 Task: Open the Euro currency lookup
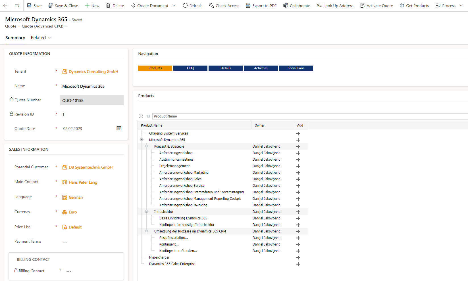point(73,212)
